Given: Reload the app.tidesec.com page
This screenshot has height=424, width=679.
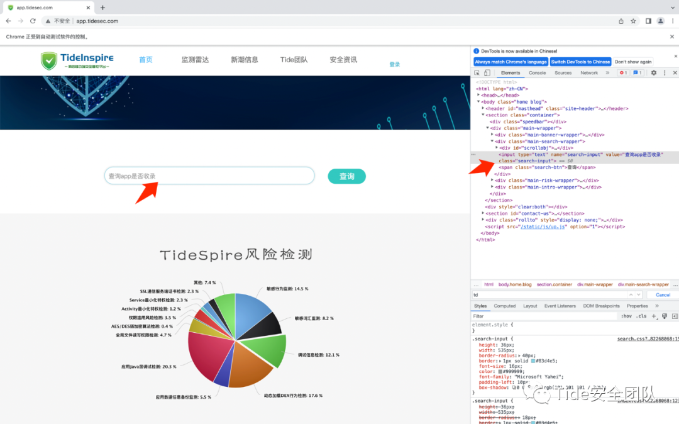Looking at the screenshot, I should 33,21.
